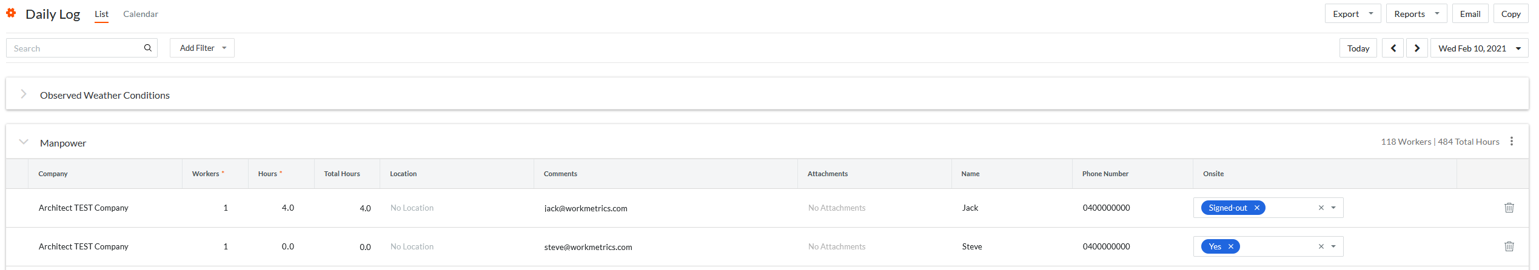Open Steve's Onsite dropdown arrow
This screenshot has width=1539, height=270.
[1333, 246]
